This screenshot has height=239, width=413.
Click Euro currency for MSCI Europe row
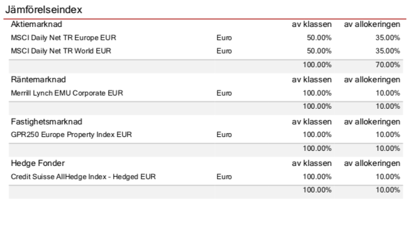click(224, 38)
